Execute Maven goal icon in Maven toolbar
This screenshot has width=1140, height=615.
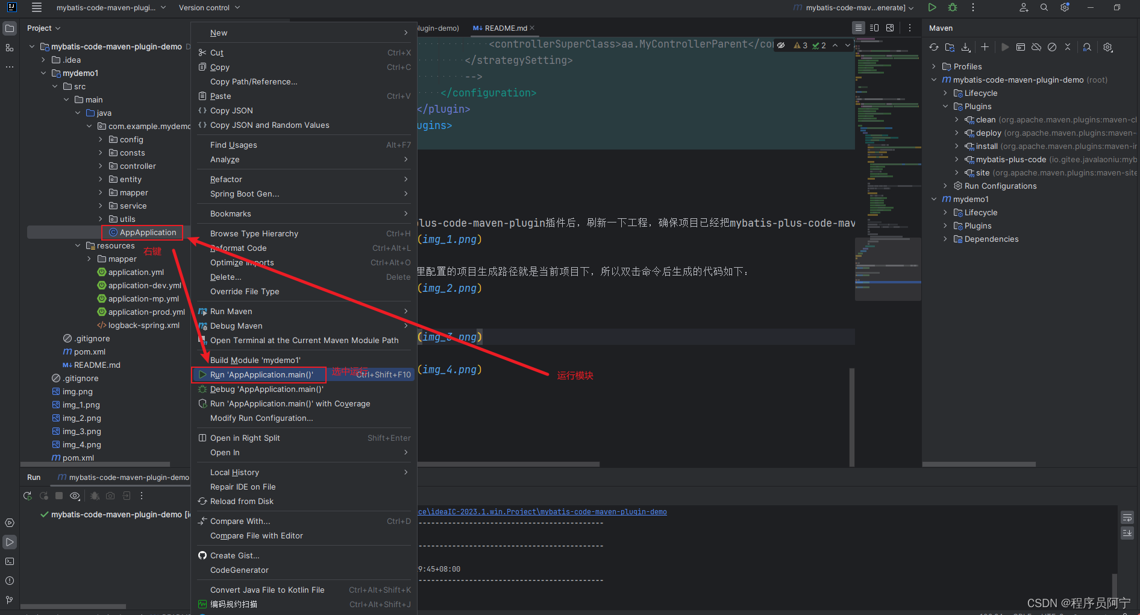click(x=1021, y=47)
